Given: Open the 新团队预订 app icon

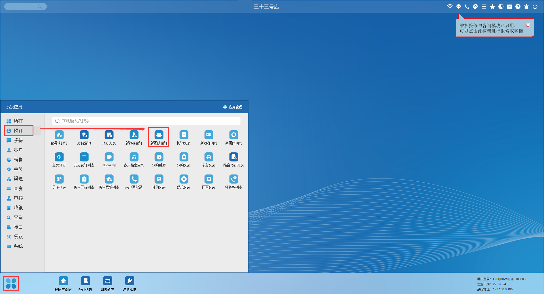Looking at the screenshot, I should click(159, 135).
